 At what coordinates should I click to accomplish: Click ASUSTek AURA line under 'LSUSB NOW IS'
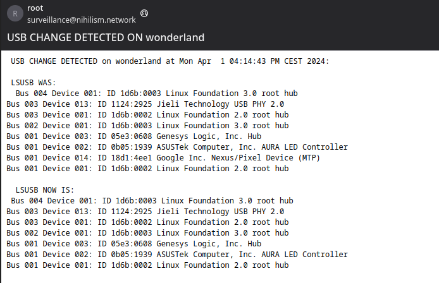point(176,255)
